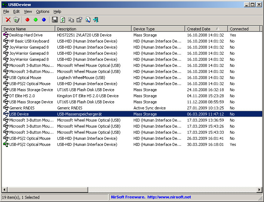Select the HP Basic USB Keyboard row
The height and width of the screenshot is (202, 264).
132,41
